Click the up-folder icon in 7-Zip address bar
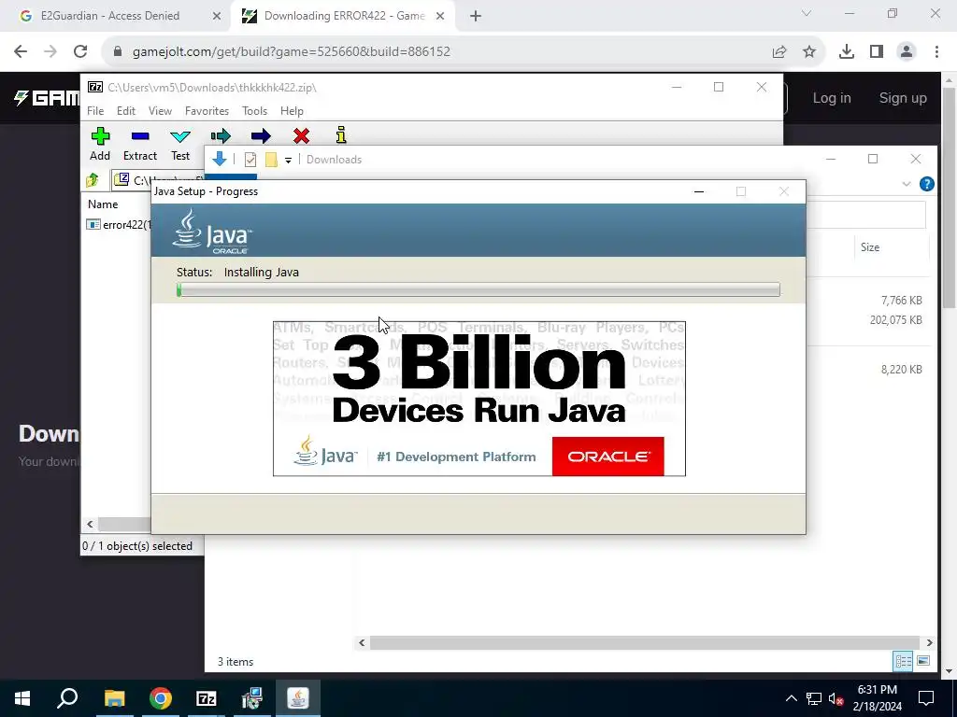The width and height of the screenshot is (957, 717). pyautogui.click(x=93, y=180)
